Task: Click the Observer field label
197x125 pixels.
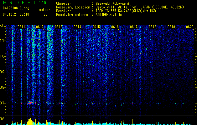Action: pos(64,3)
